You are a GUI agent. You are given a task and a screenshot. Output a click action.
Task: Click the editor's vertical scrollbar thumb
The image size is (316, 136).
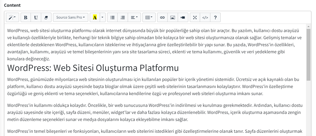308,54
